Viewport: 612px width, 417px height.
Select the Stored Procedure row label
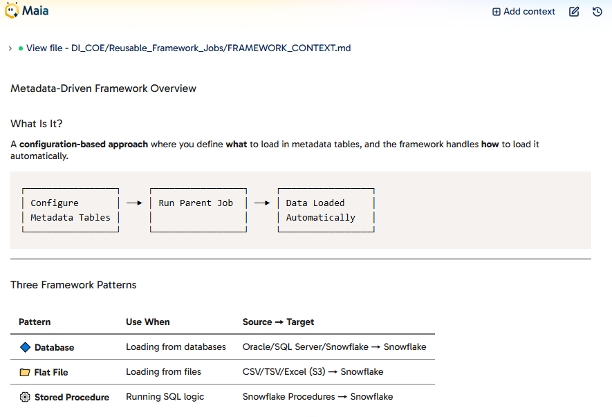pyautogui.click(x=72, y=397)
